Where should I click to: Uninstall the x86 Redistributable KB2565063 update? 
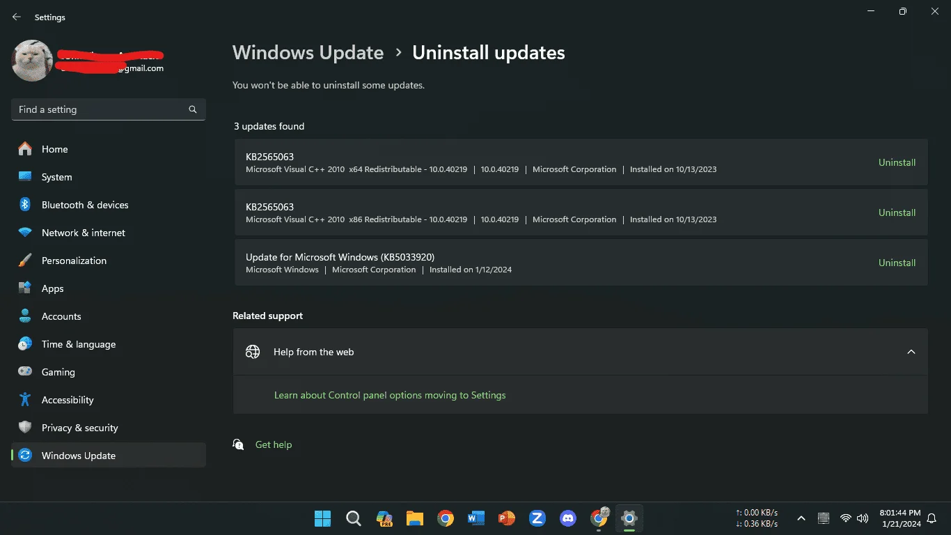pyautogui.click(x=897, y=212)
